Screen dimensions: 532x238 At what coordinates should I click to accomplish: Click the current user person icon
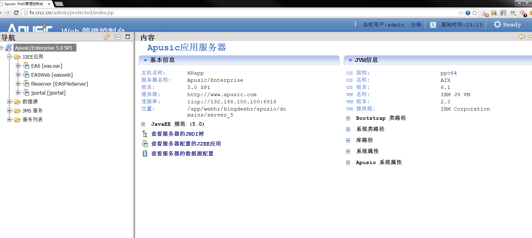[355, 24]
